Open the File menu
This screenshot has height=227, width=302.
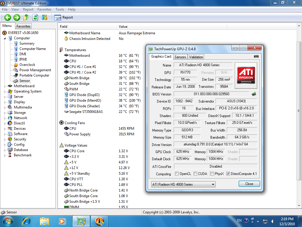[x=5, y=9]
